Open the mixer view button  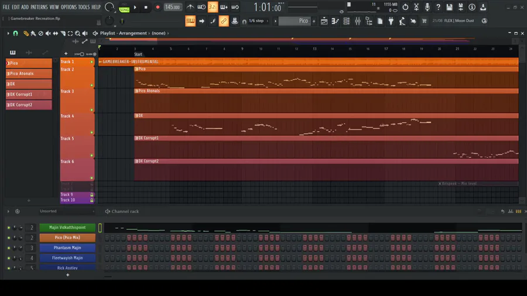(x=358, y=21)
